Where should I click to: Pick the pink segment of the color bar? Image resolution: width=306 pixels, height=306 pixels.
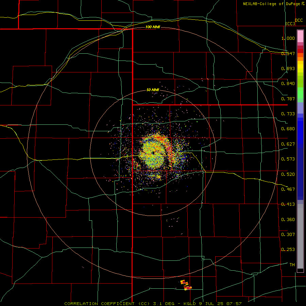[x=300, y=36]
